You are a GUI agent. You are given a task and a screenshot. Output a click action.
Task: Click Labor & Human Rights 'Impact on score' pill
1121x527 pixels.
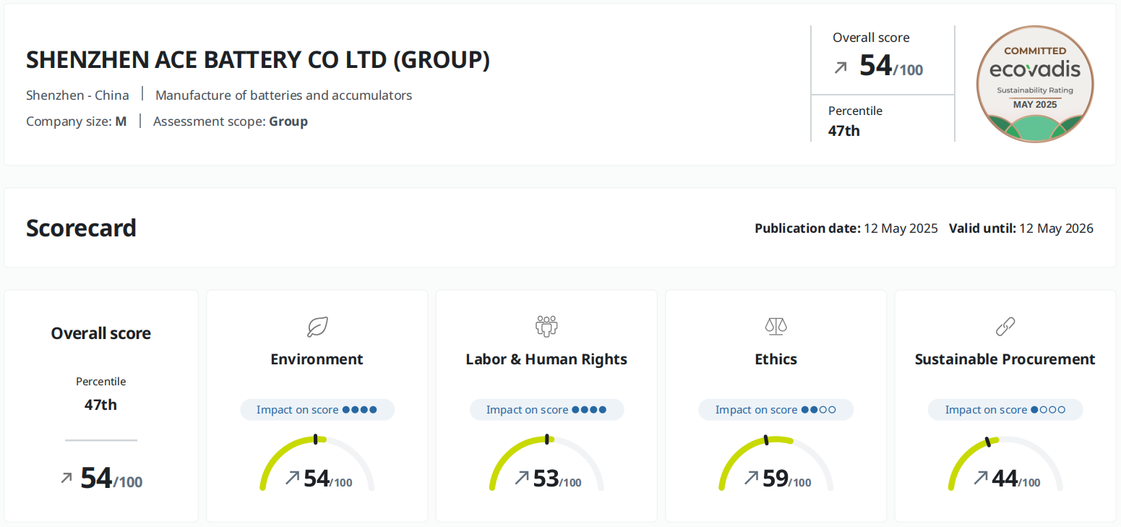[546, 409]
